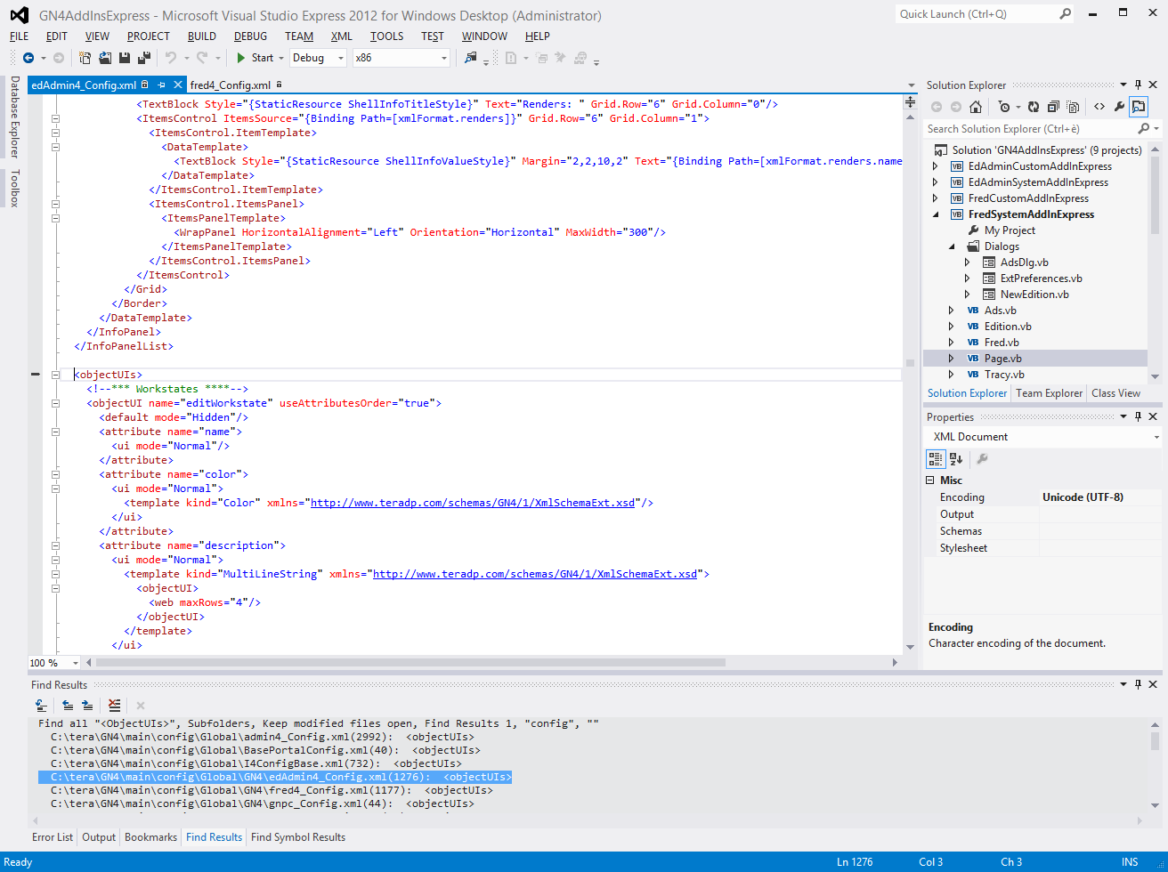
Task: Click the Navigate Backward toolbar arrow
Action: (28, 58)
